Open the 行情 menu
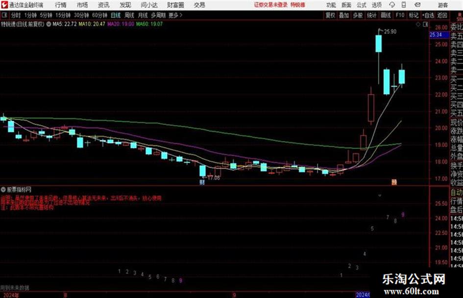463x298 pixels. pyautogui.click(x=61, y=5)
